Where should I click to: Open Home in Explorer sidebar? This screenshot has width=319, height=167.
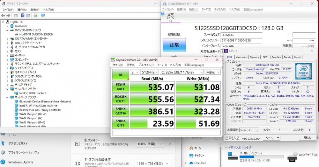(x=195, y=148)
